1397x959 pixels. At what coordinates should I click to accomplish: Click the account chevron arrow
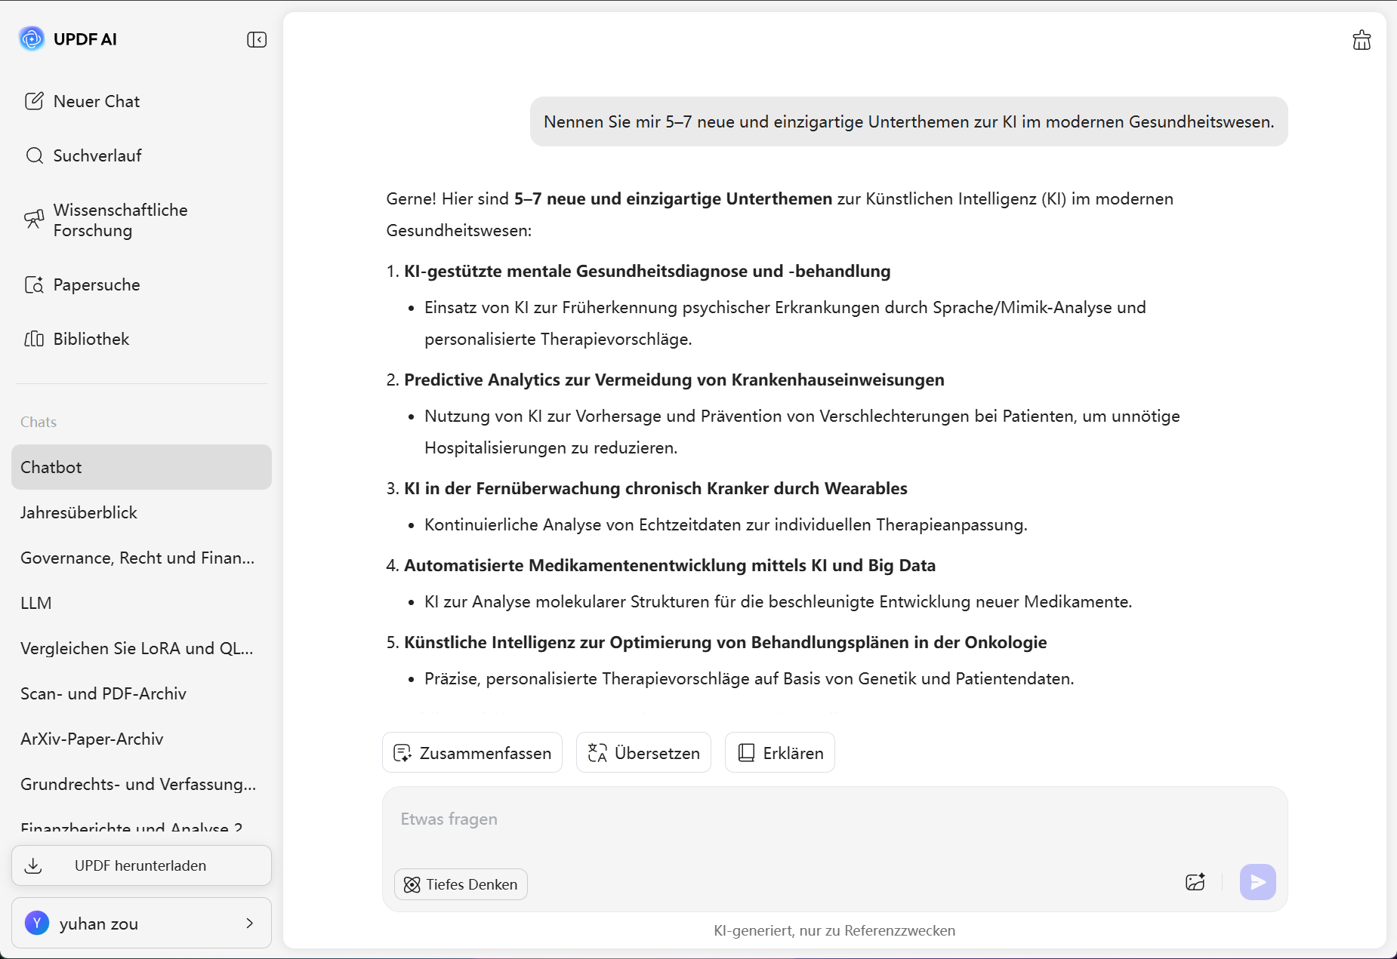click(250, 923)
